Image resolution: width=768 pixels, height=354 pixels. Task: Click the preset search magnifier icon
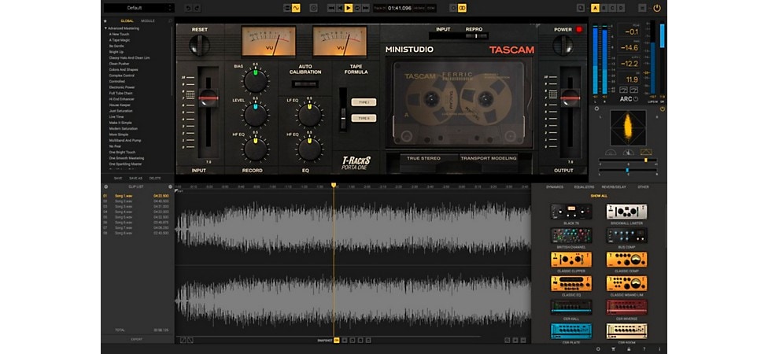pos(171,21)
